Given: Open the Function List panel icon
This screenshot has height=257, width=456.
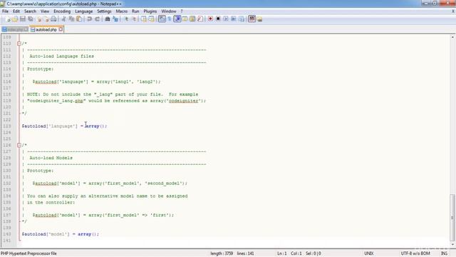Looking at the screenshot, I should pos(200,19).
